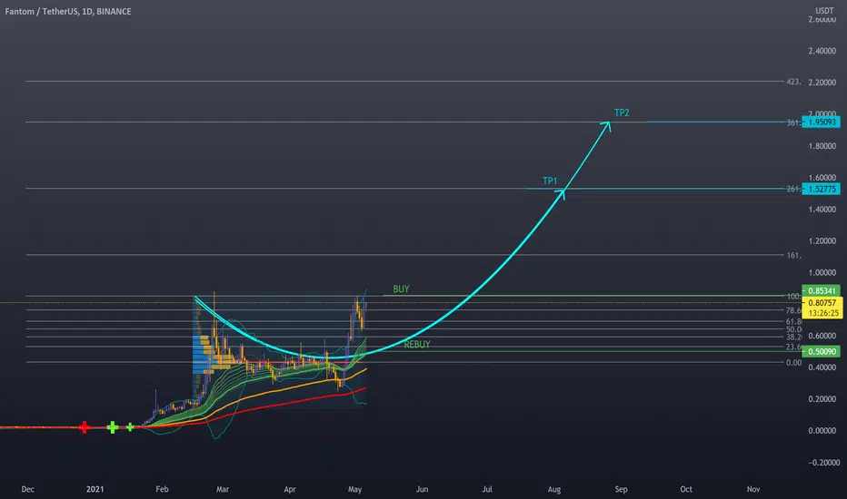Click the Jun date label
Screen dimensions: 847x499
point(422,489)
